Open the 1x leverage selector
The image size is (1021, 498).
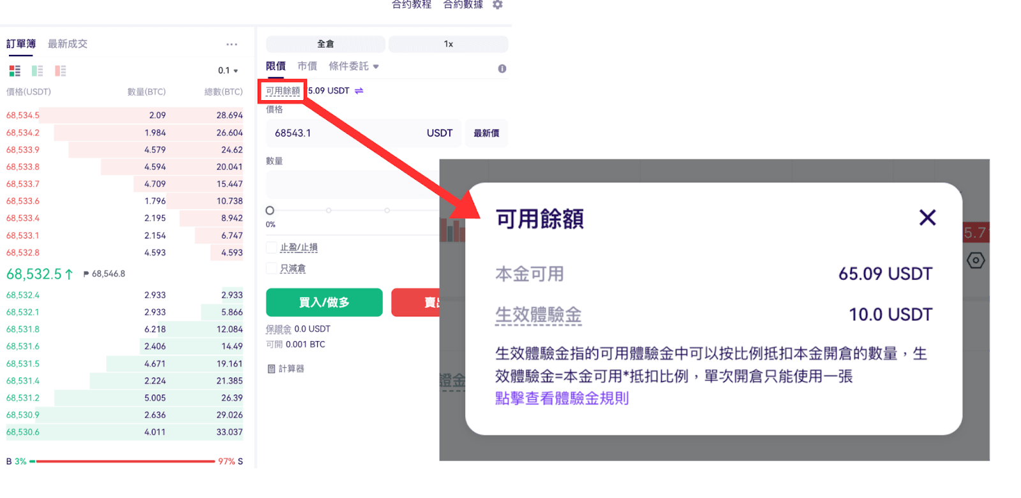click(x=448, y=44)
